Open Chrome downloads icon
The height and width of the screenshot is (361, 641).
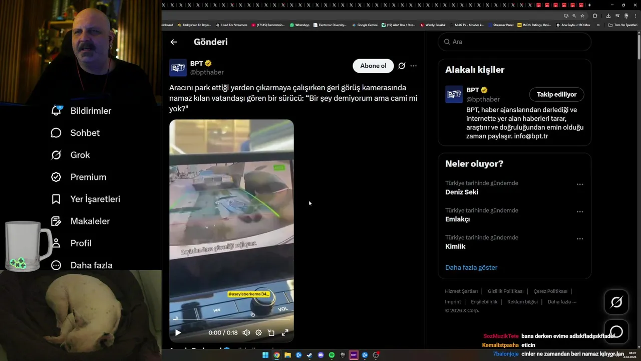(x=608, y=16)
